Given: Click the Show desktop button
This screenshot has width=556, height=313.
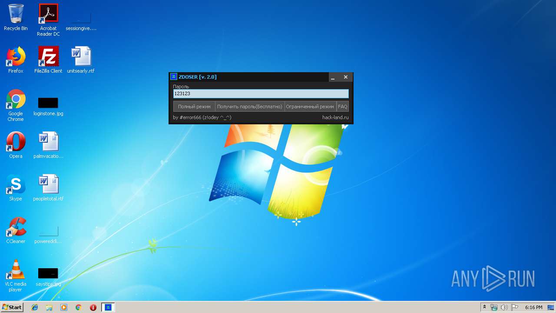Looking at the screenshot, I should coord(551,307).
